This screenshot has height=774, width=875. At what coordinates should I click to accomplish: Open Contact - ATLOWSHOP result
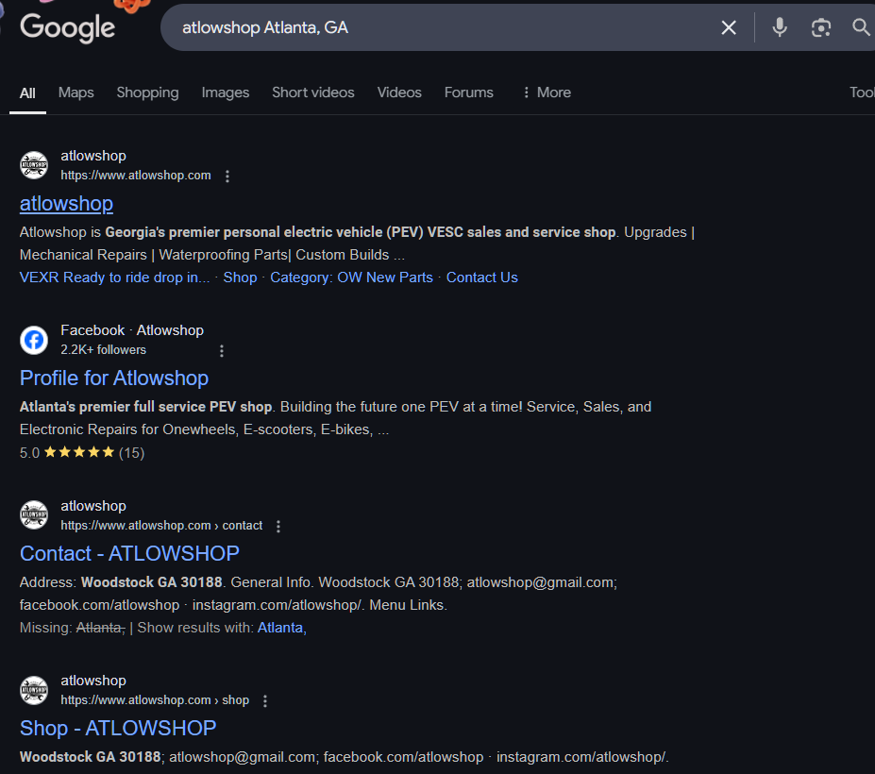pyautogui.click(x=129, y=553)
